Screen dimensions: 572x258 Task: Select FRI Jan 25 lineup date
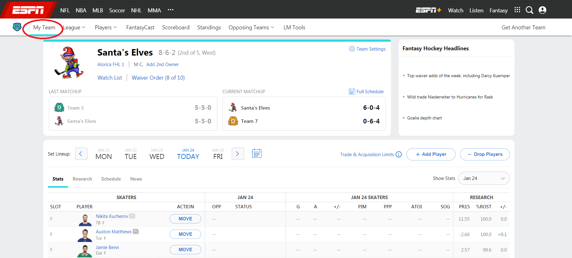pyautogui.click(x=218, y=154)
